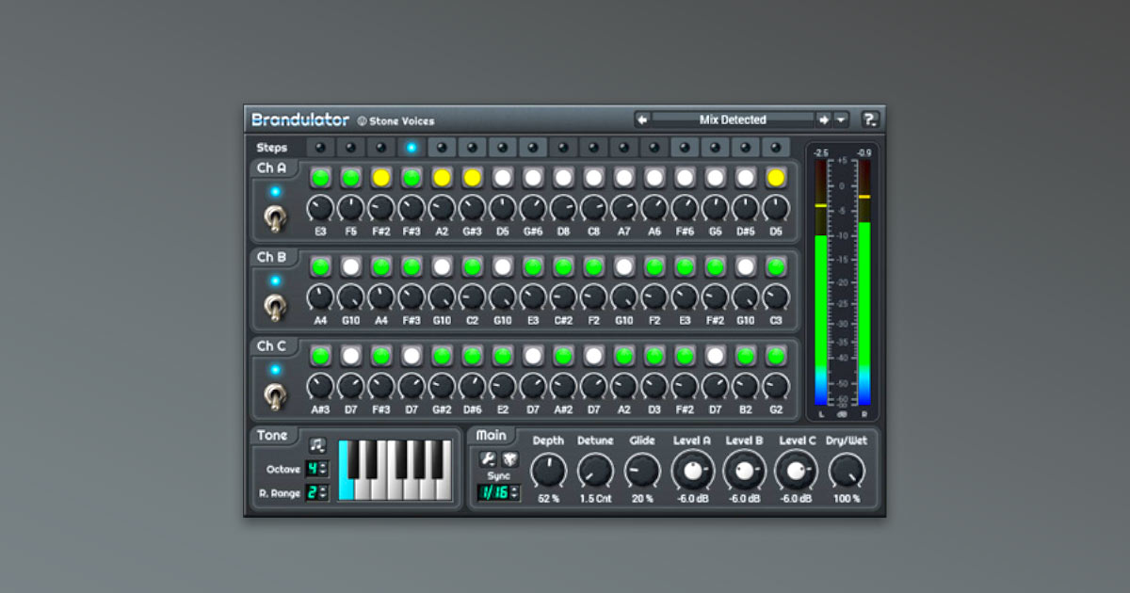Toggle Ch C step button above E2 knob
Image resolution: width=1130 pixels, height=593 pixels.
point(502,356)
